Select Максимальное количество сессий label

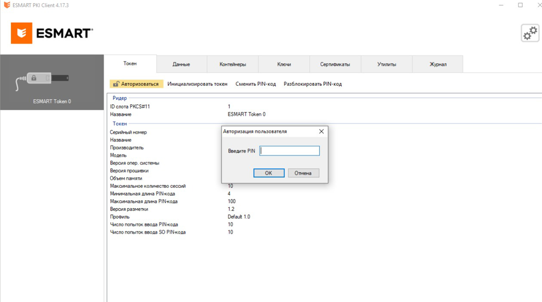tap(148, 186)
